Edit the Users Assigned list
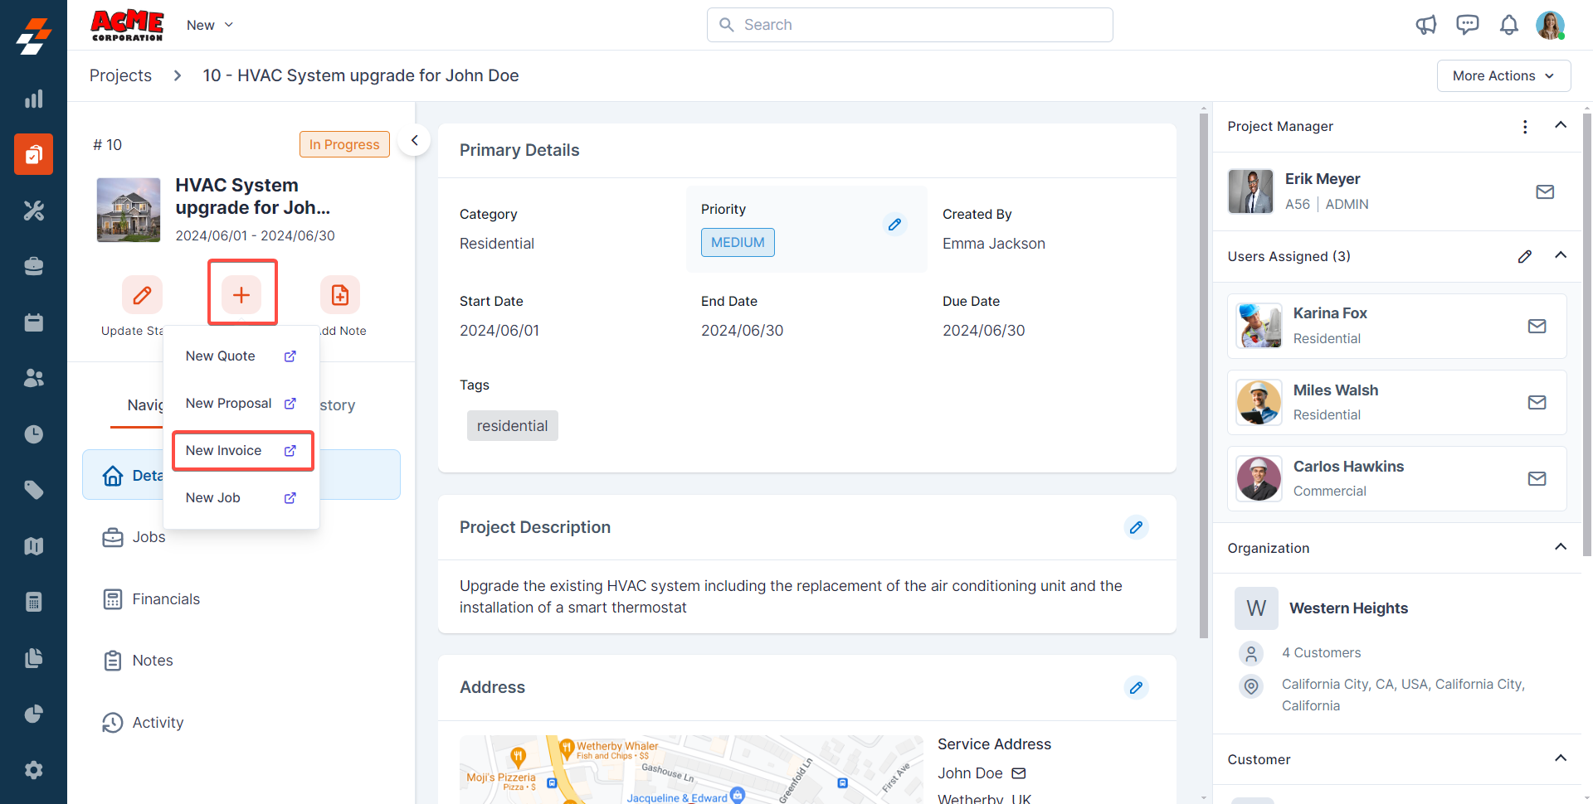1593x804 pixels. [1524, 256]
